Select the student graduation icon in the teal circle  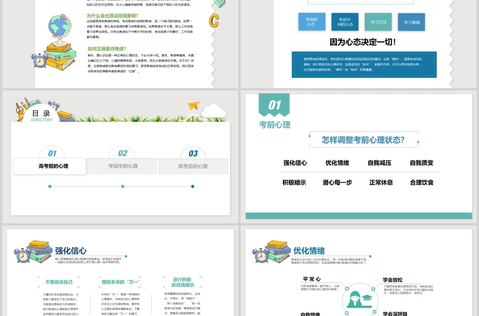pos(359,299)
